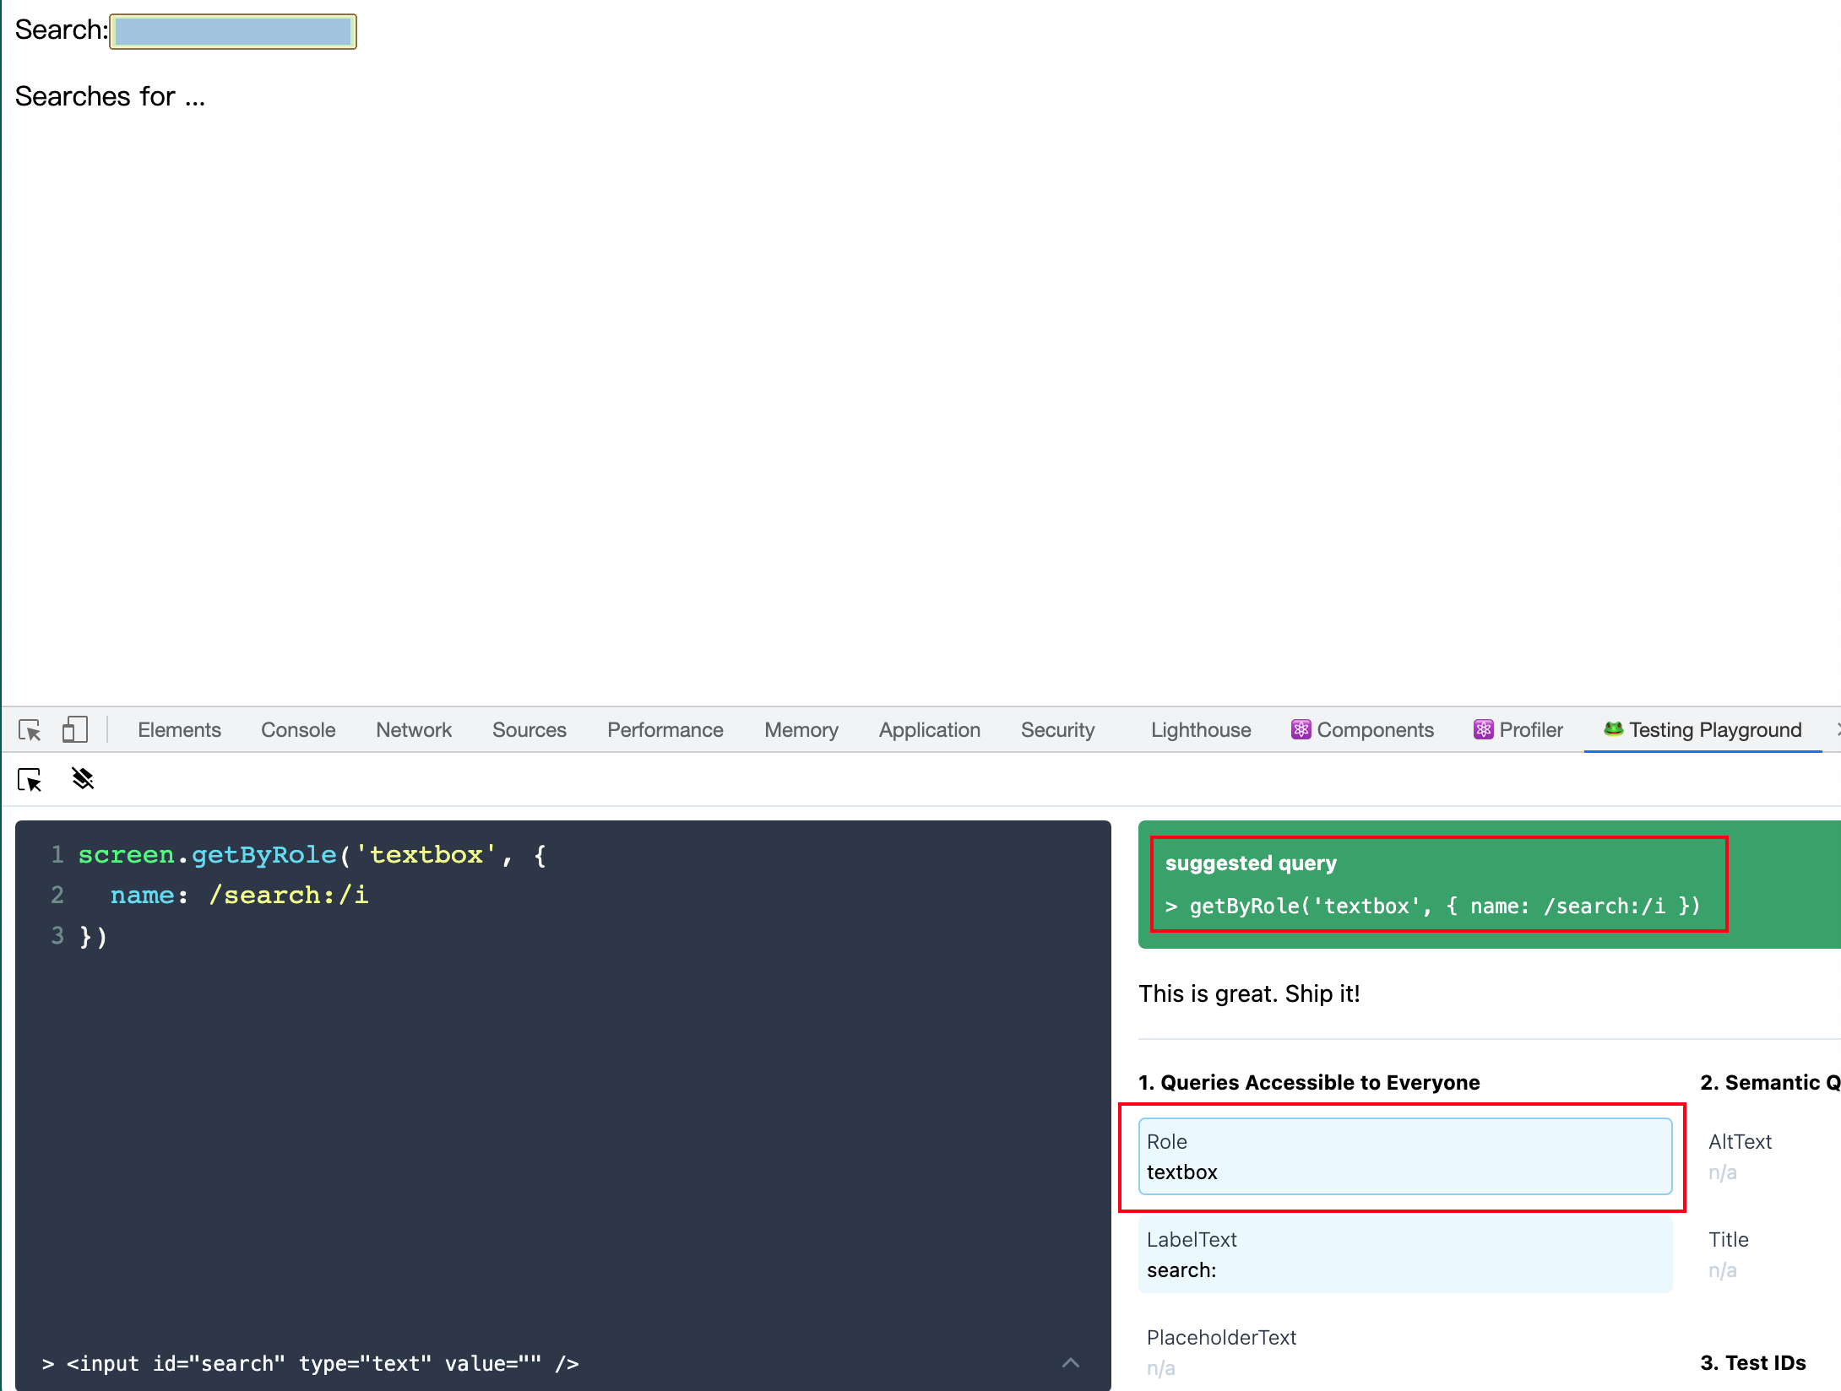Switch to the Lighthouse tab
This screenshot has width=1841, height=1391.
[x=1201, y=730]
